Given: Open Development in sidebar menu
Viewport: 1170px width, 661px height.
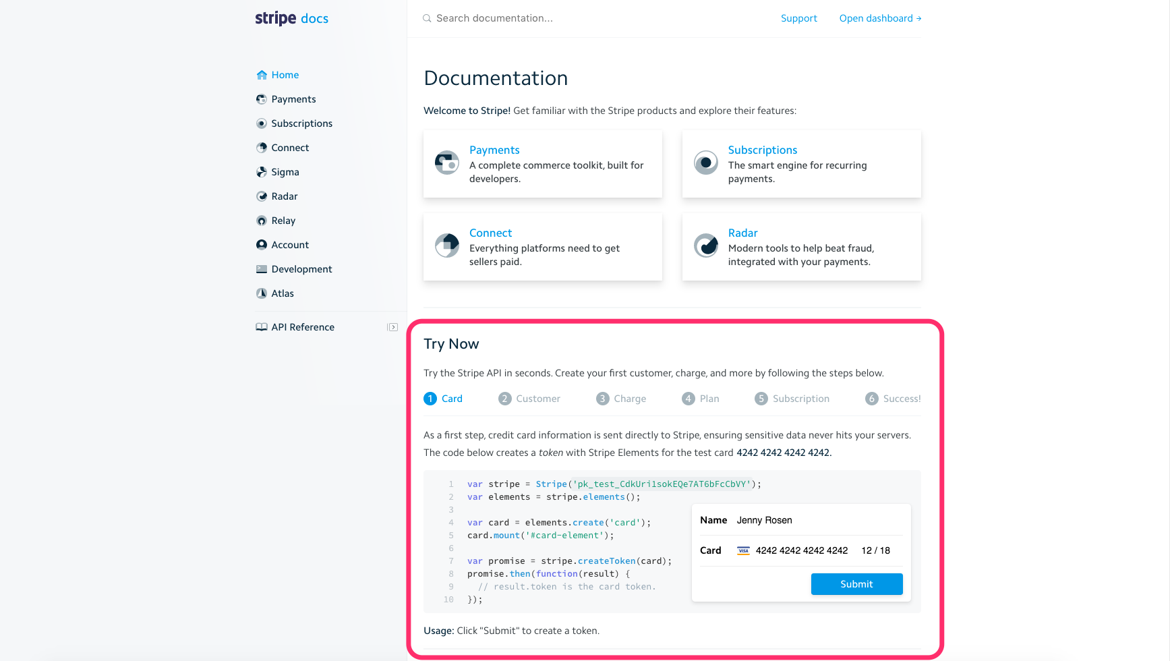Looking at the screenshot, I should [x=301, y=269].
